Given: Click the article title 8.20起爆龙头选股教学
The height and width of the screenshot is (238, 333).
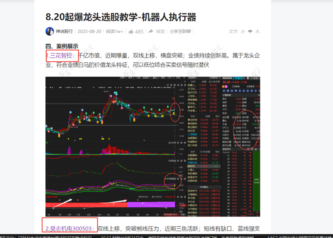Looking at the screenshot, I should tap(120, 17).
